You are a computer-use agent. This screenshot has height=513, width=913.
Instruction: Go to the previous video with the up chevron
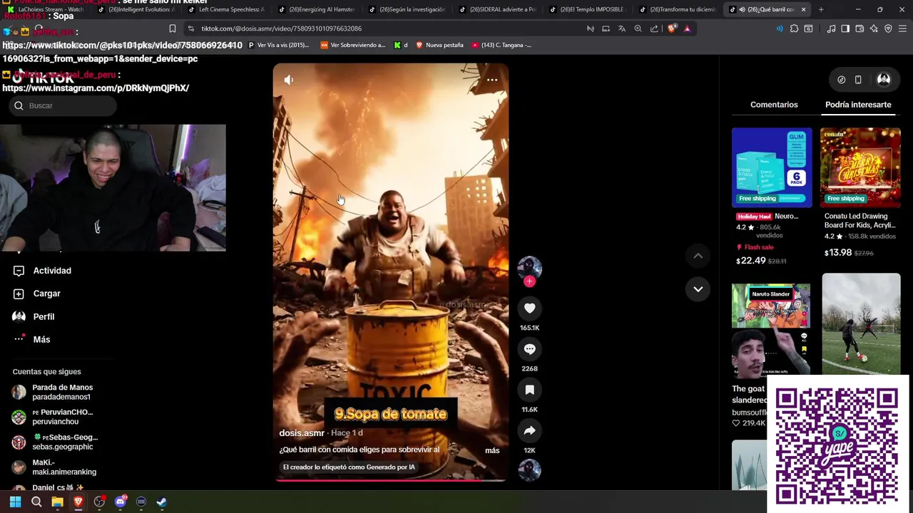coord(698,256)
